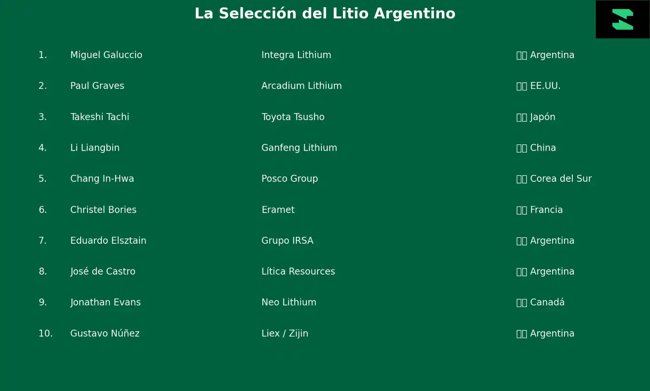This screenshot has width=650, height=391.
Task: Select Chang In-Hwa entry
Action: [x=102, y=178]
